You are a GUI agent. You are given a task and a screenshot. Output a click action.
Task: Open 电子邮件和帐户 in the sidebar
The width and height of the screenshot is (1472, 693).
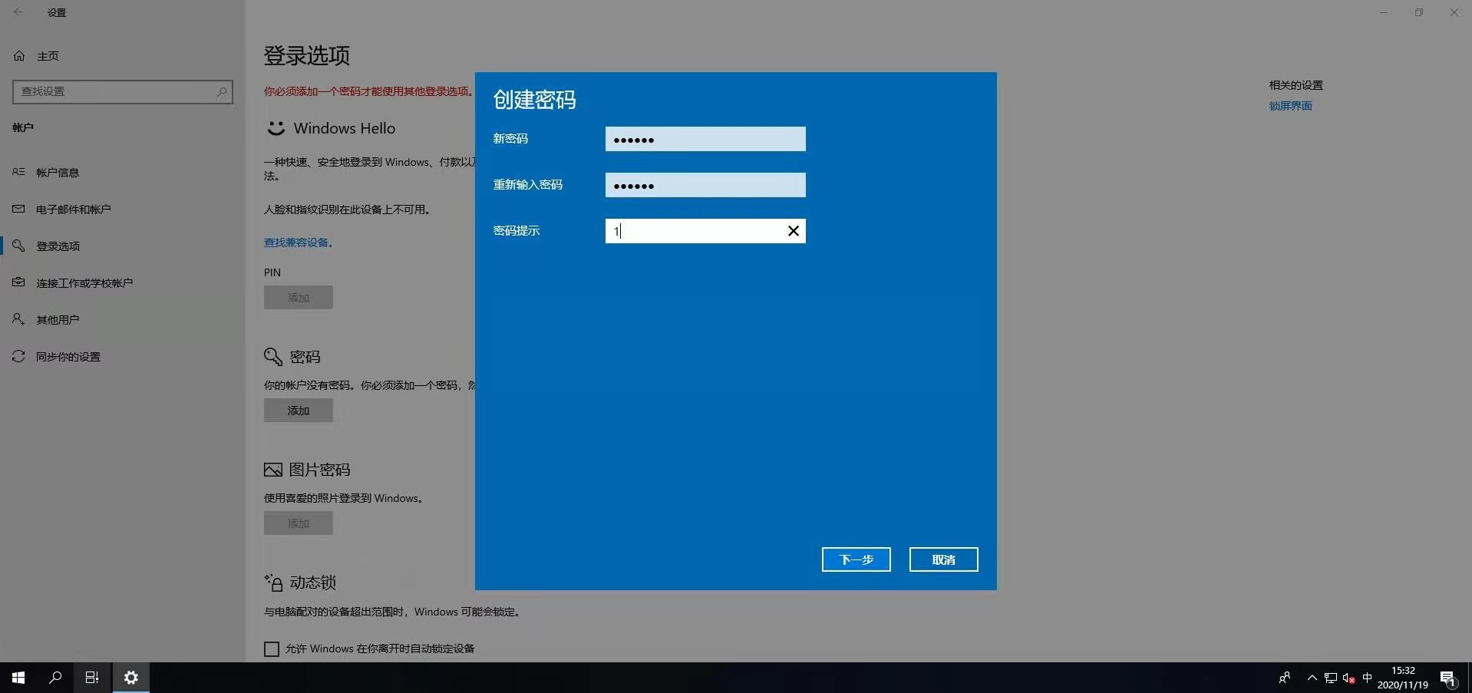tap(74, 210)
